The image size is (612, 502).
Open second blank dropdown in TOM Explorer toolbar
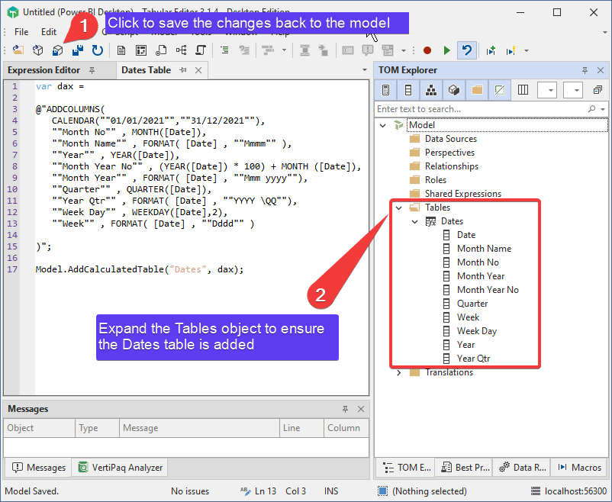tap(573, 90)
